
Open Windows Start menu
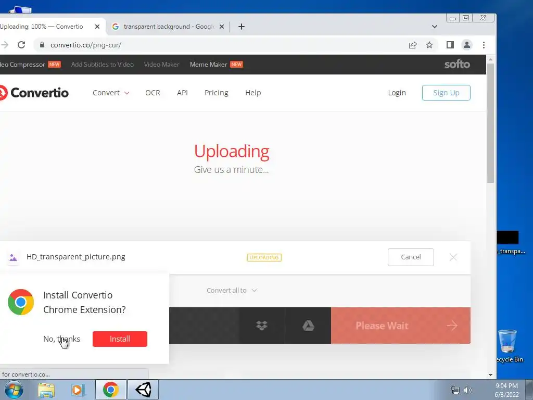[x=14, y=390]
